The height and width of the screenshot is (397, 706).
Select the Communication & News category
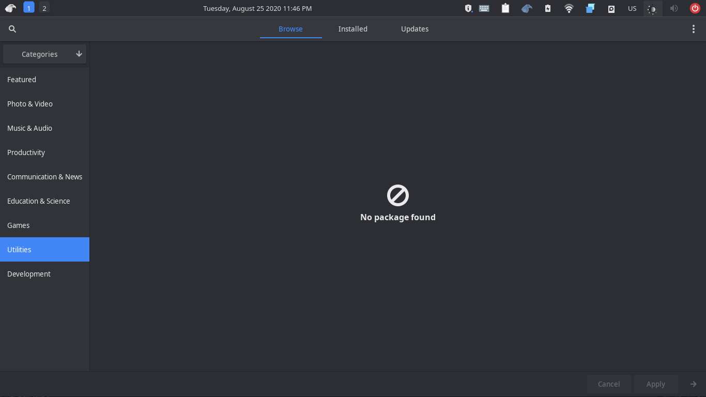click(44, 177)
